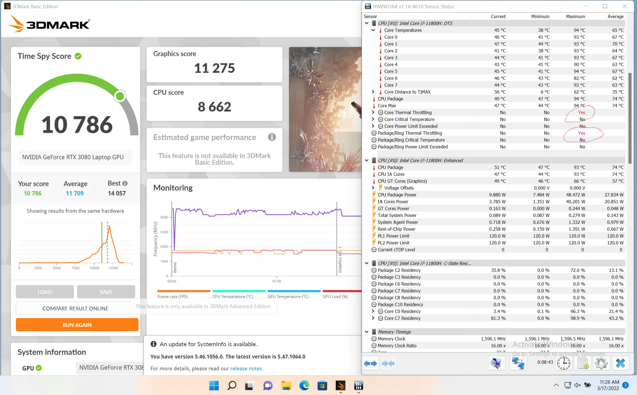Image resolution: width=637 pixels, height=395 pixels.
Task: Expand Core C7 Residency row
Action: [x=373, y=318]
